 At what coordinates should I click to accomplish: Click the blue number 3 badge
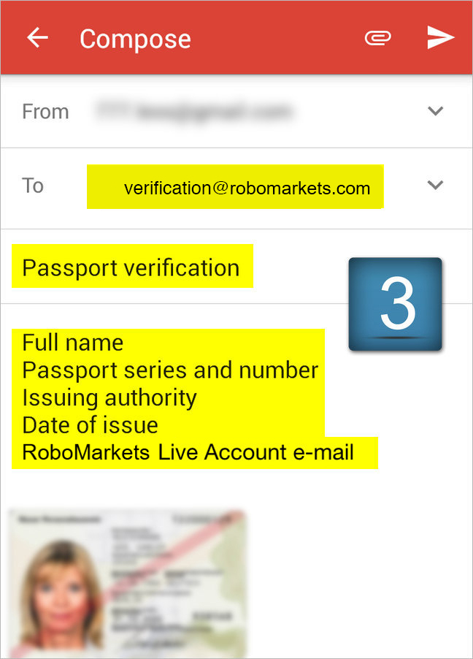click(396, 304)
